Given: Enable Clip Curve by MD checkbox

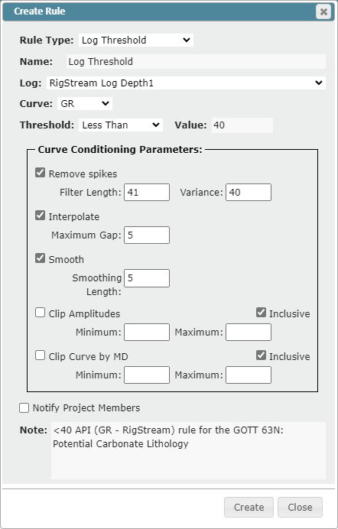Looking at the screenshot, I should pyautogui.click(x=40, y=355).
